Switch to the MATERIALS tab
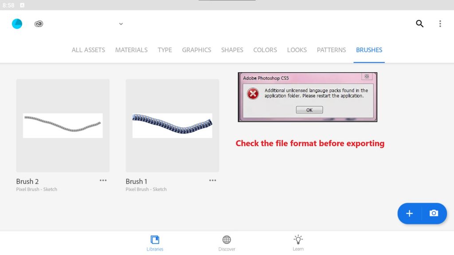Image resolution: width=454 pixels, height=255 pixels. 131,50
